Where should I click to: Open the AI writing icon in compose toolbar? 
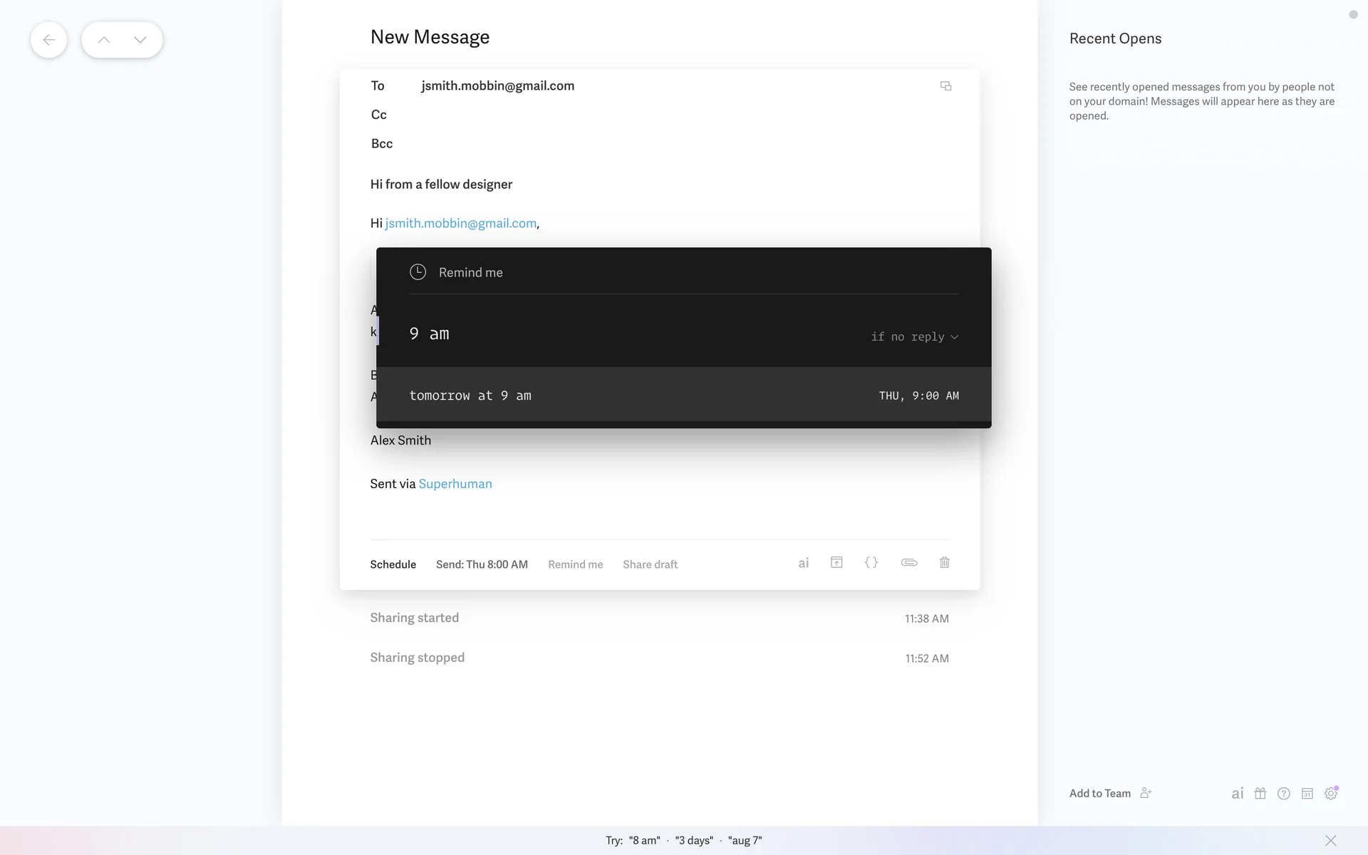click(x=803, y=563)
